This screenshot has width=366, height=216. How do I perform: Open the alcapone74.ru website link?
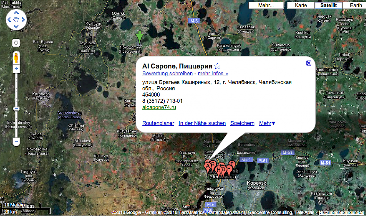[159, 107]
